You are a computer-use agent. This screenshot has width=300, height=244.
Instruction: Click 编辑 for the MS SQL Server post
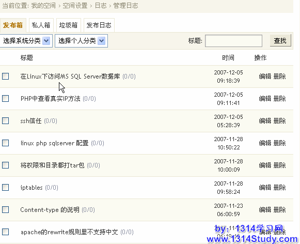pos(265,77)
